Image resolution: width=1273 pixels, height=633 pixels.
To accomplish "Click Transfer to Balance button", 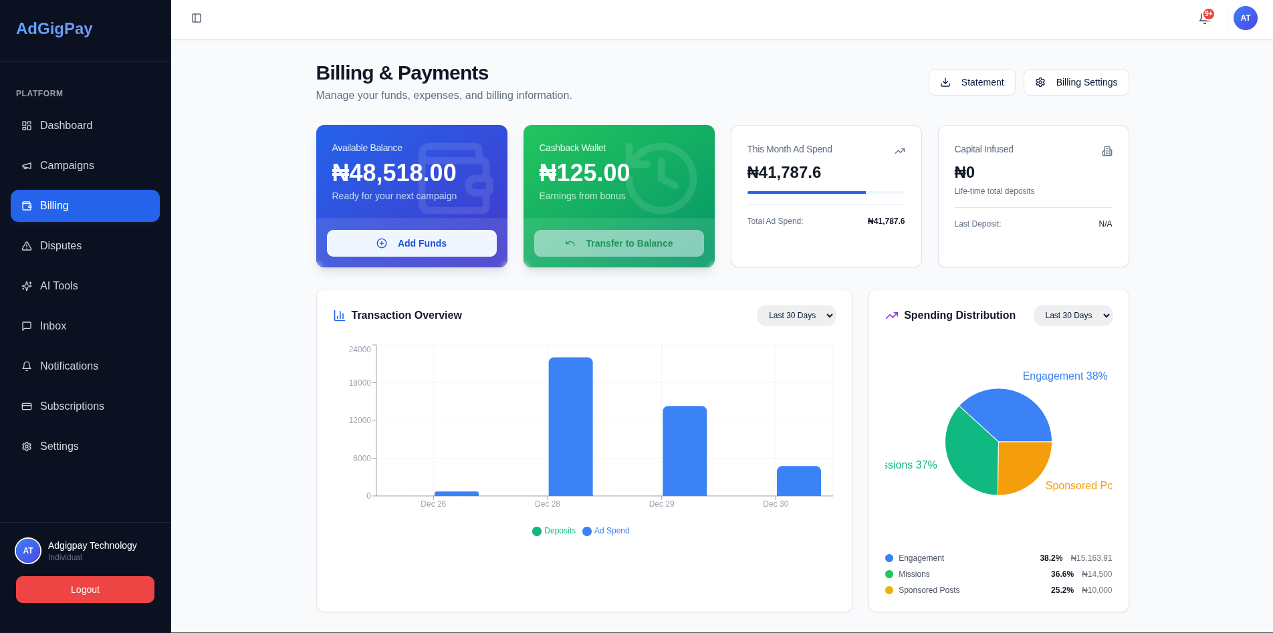I will point(618,243).
